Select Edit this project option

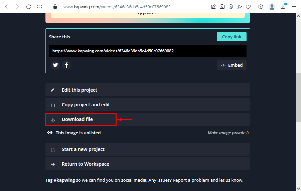(x=148, y=90)
